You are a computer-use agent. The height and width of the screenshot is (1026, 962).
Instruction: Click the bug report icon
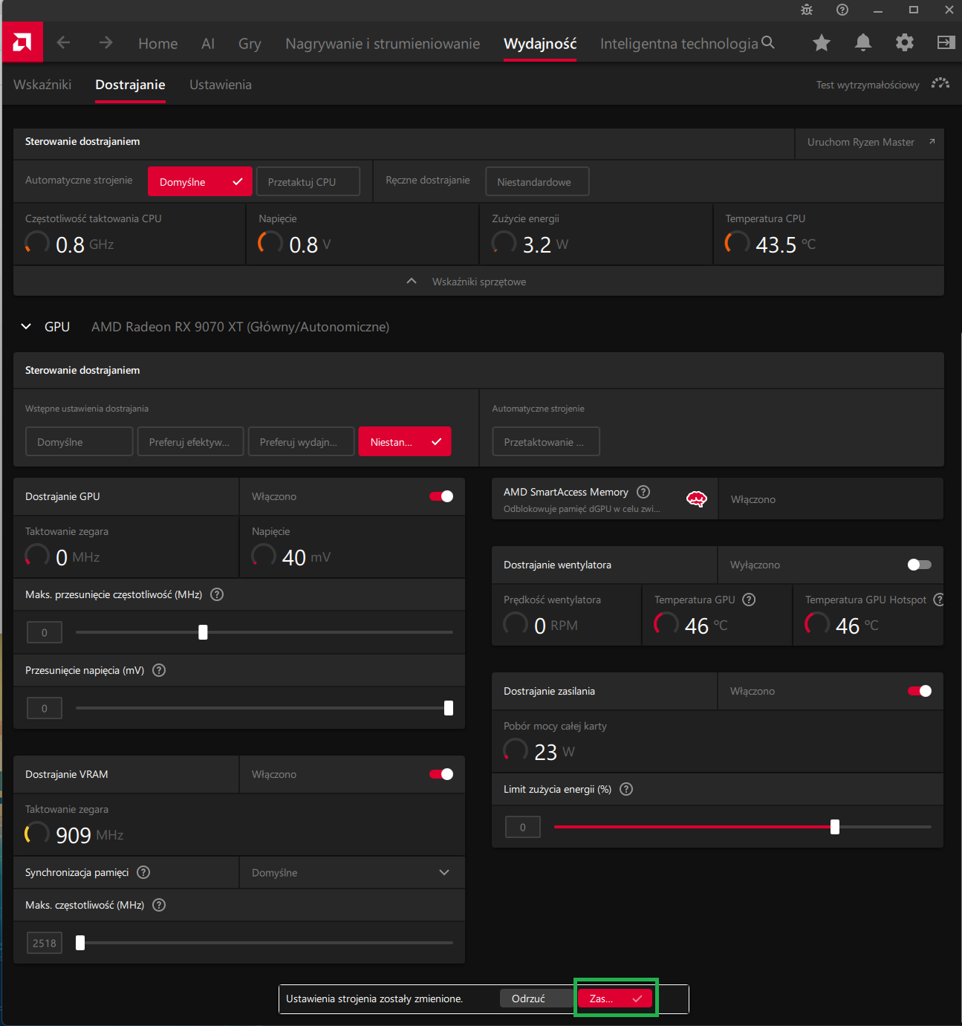point(807,10)
